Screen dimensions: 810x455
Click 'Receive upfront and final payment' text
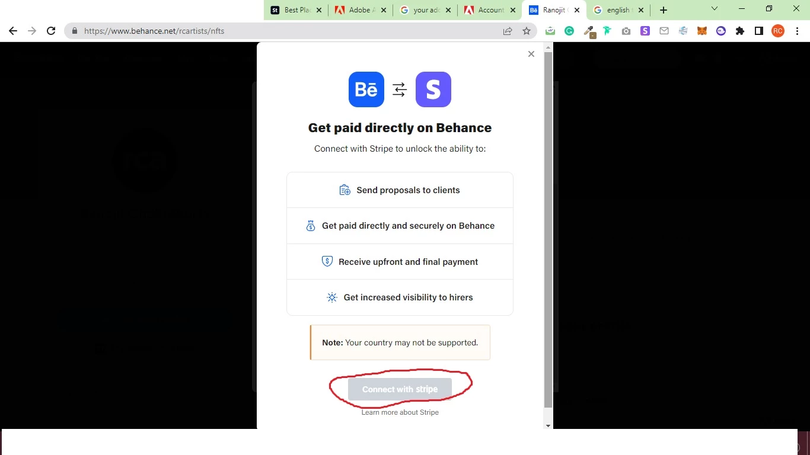(408, 262)
